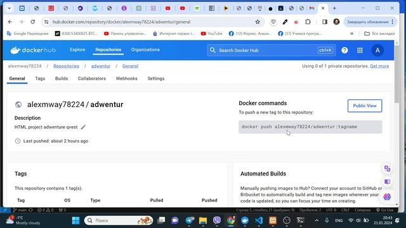
Task: Toggle browser side panel icon
Action: point(325,22)
